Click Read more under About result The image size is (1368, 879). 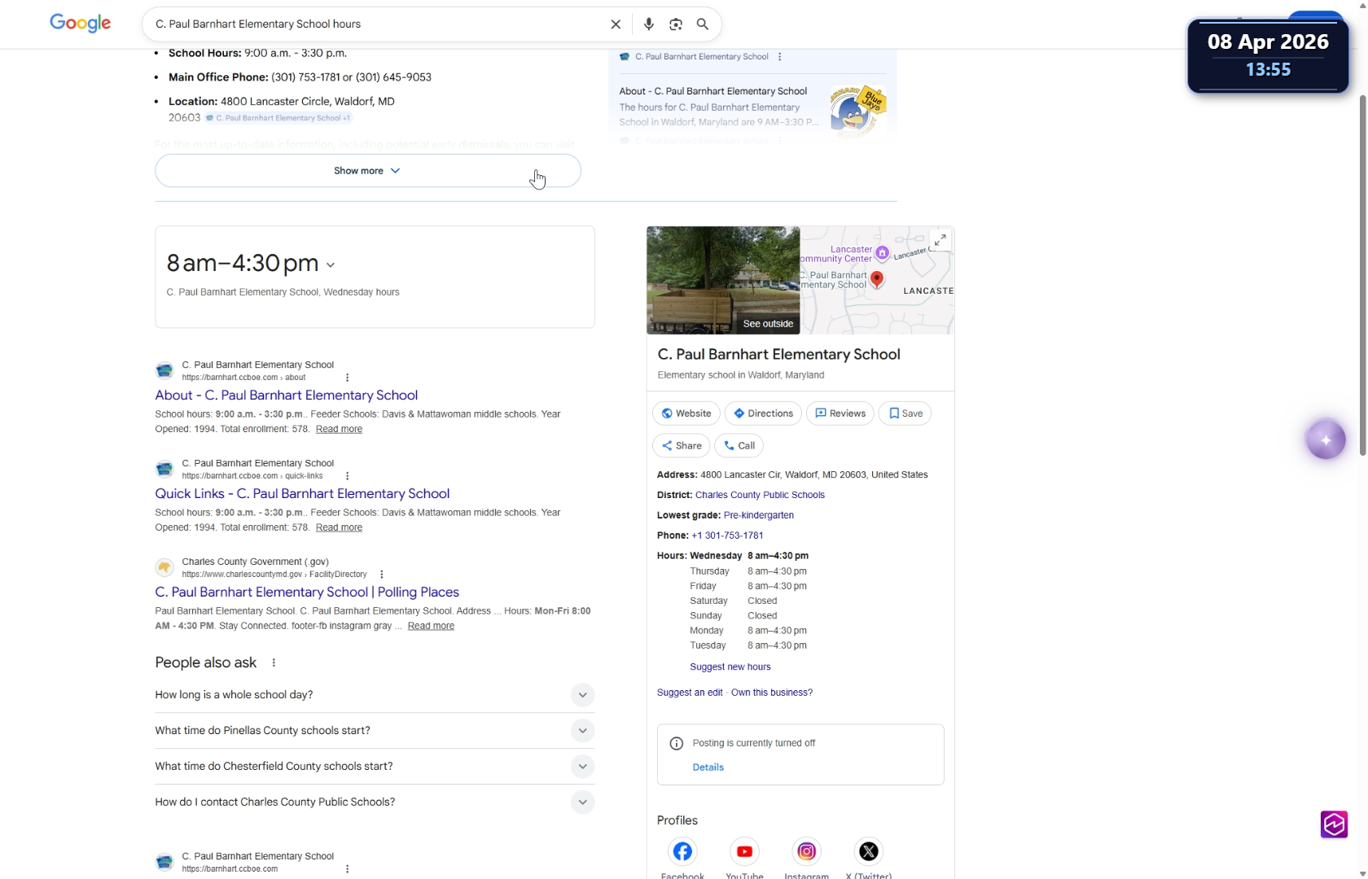tap(339, 429)
